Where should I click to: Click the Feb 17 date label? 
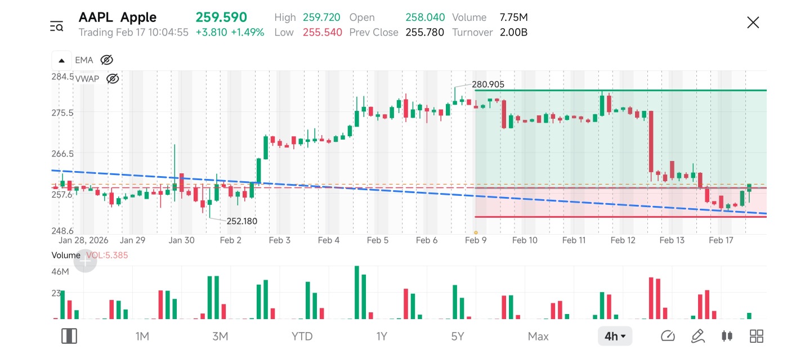721,240
